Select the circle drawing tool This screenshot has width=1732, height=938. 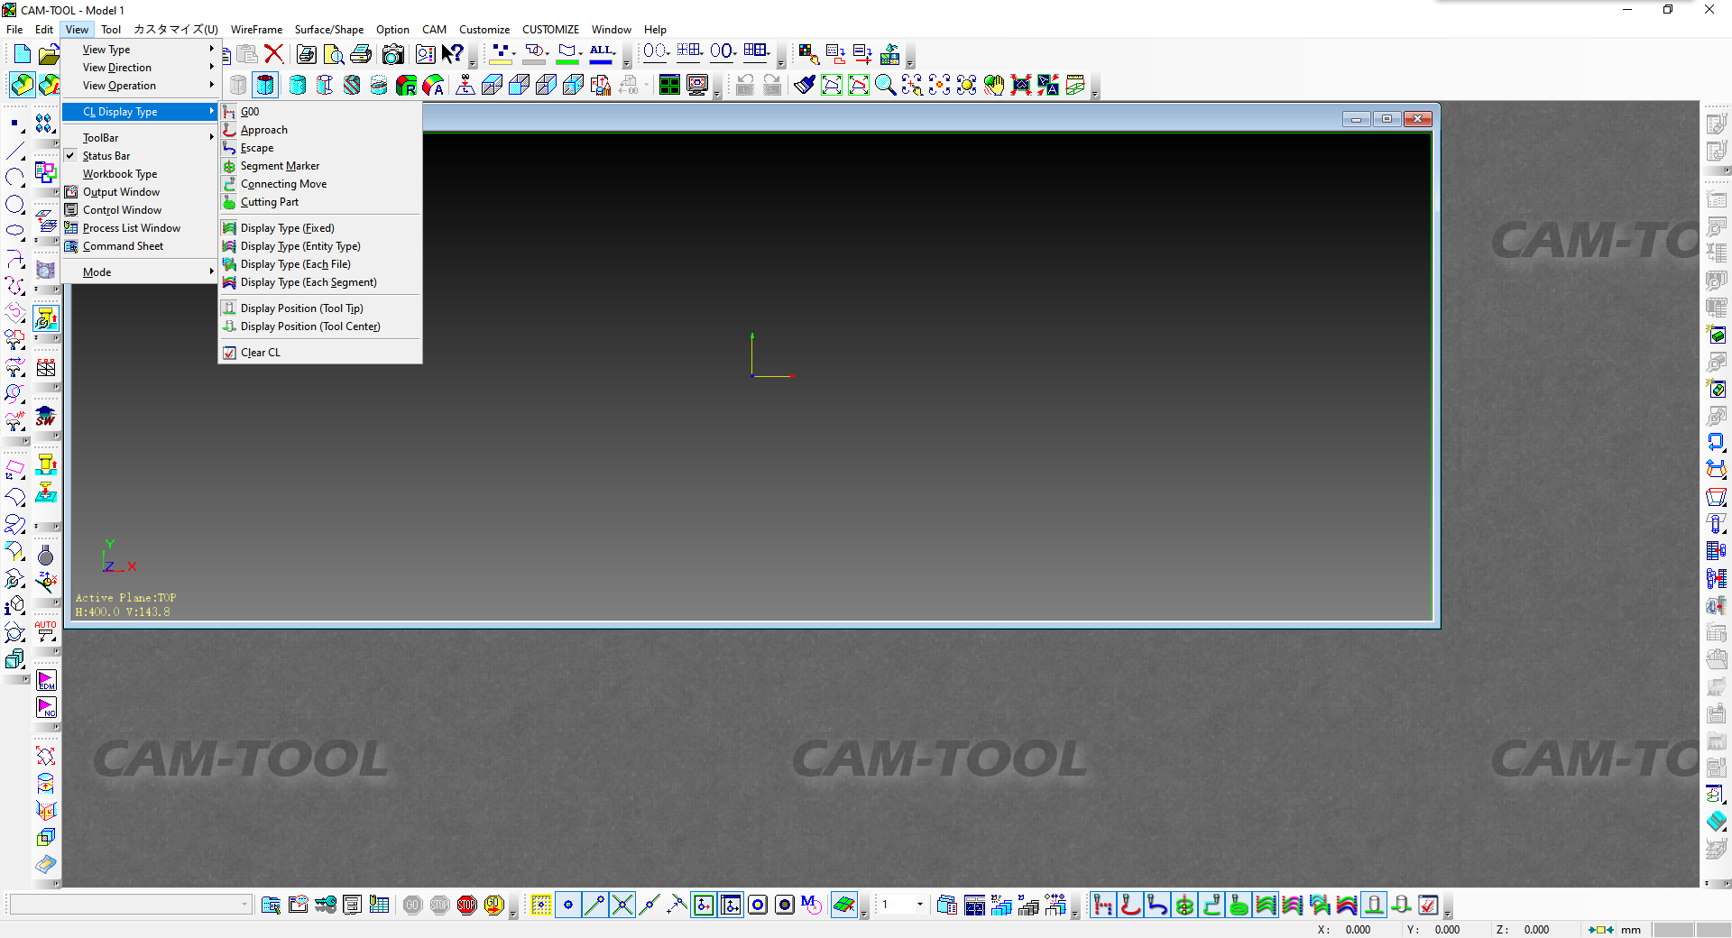pos(15,205)
